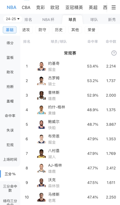Image resolution: width=120 pixels, height=205 pixels.
Task: Open the hamburger menu icon
Action: 114,7
